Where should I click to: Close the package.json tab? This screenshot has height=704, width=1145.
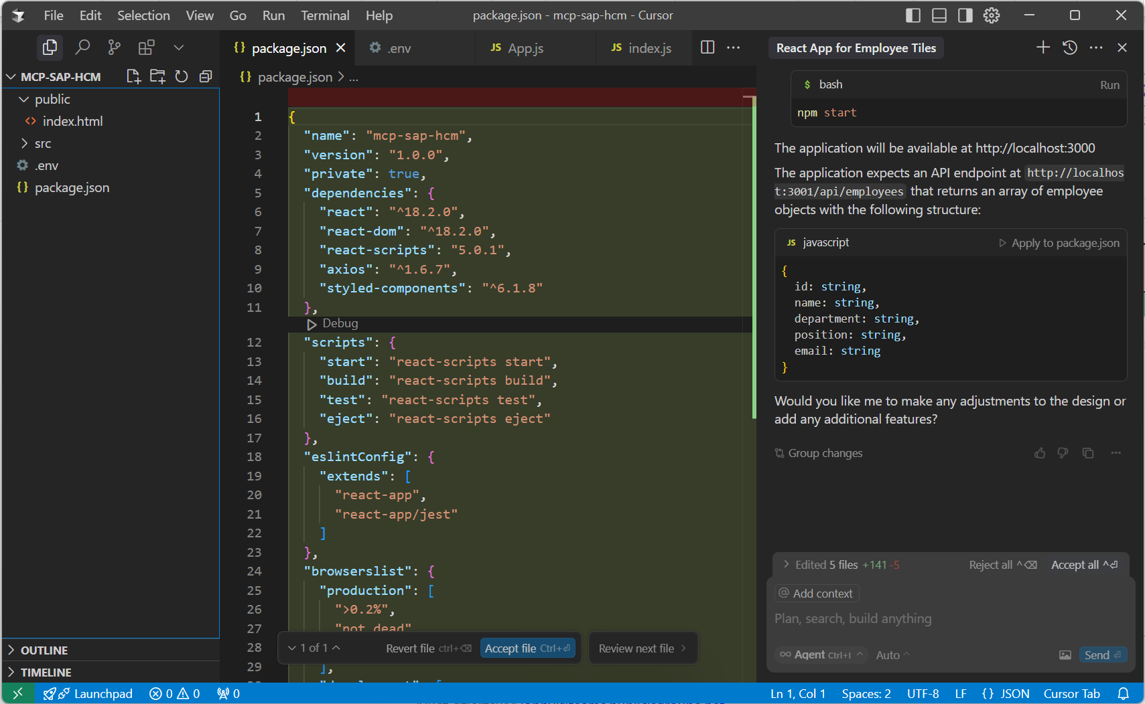click(340, 48)
